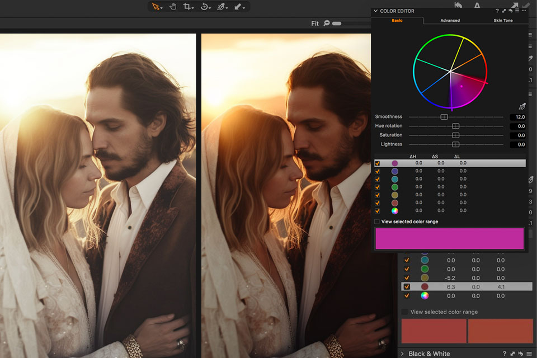The width and height of the screenshot is (537, 358).
Task: Choose the Select pointer cursor tool
Action: (157, 7)
